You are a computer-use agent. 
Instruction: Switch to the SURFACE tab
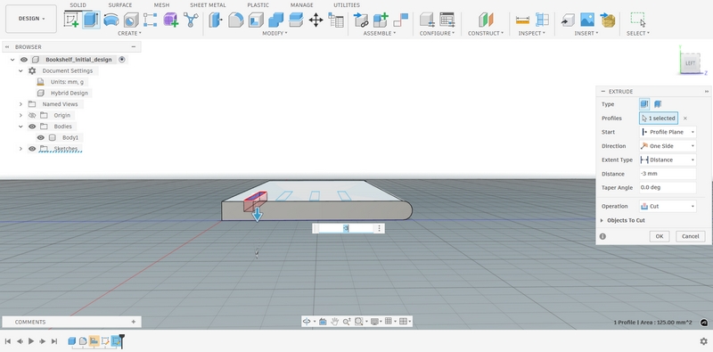tap(120, 5)
